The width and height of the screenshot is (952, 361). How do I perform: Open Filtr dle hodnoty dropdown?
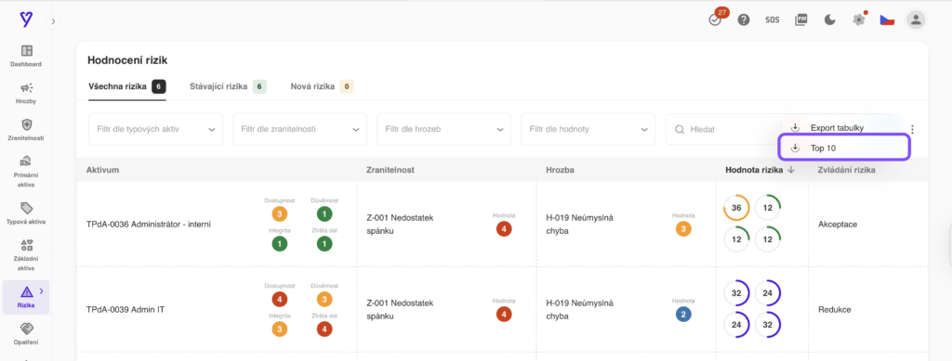point(588,129)
